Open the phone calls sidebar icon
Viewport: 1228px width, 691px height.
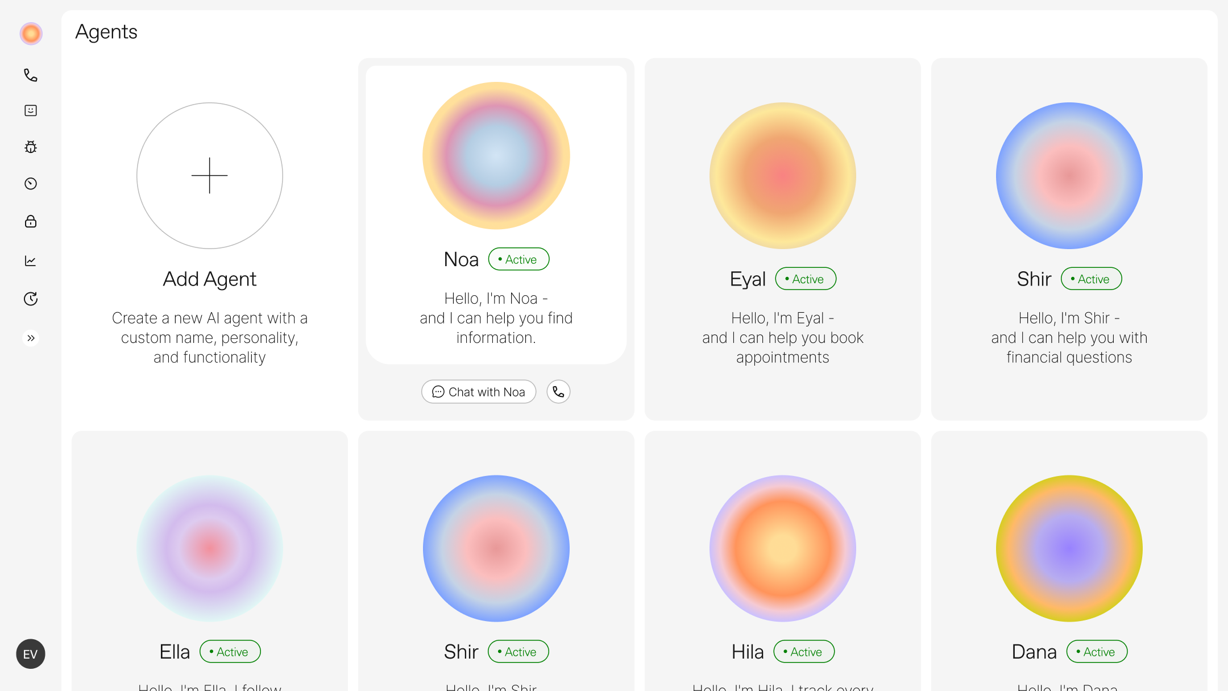tap(31, 75)
